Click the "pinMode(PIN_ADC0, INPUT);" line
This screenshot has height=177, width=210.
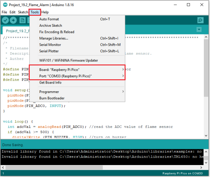(x=37, y=106)
